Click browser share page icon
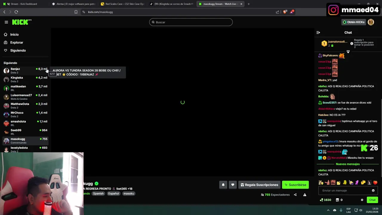The height and width of the screenshot is (215, 382). (277, 12)
